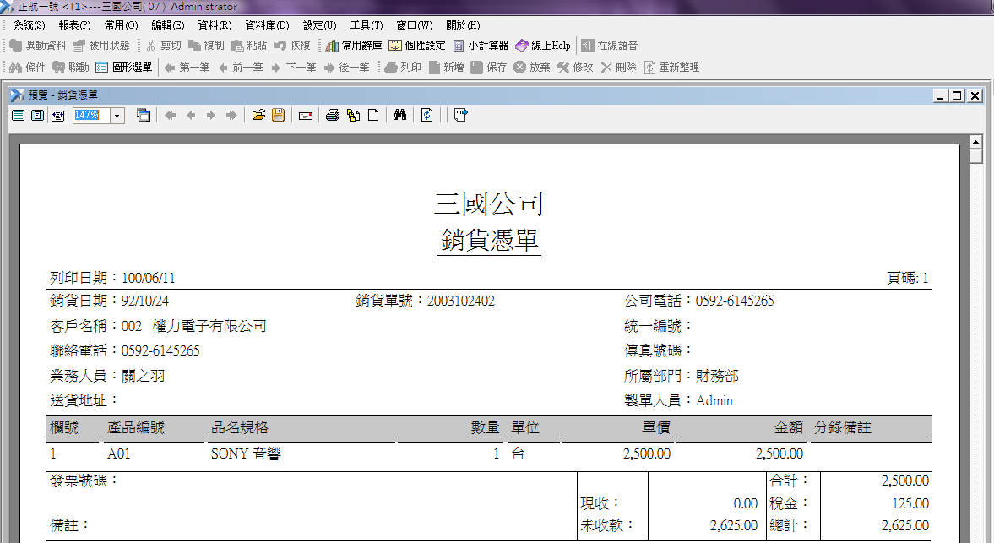Click the refresh icon in preview toolbar
The image size is (994, 543).
(427, 116)
